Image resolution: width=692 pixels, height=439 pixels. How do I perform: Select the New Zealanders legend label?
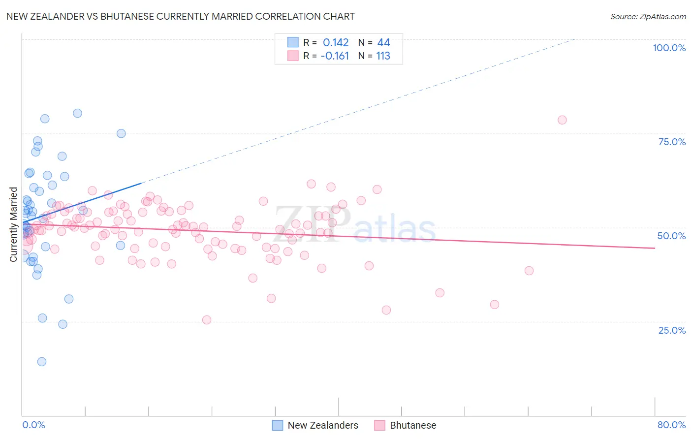[x=323, y=425]
